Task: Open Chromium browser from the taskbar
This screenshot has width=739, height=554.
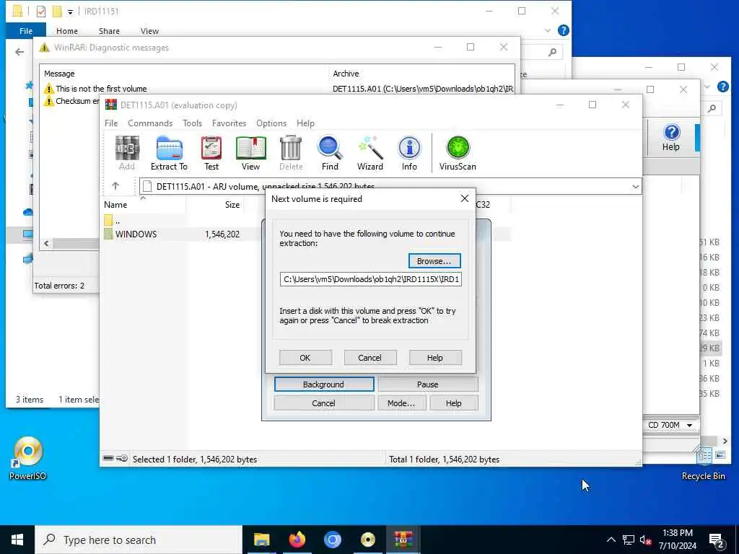Action: click(x=332, y=540)
